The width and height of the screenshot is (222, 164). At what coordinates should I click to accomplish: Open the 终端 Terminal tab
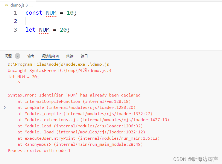coord(69,56)
